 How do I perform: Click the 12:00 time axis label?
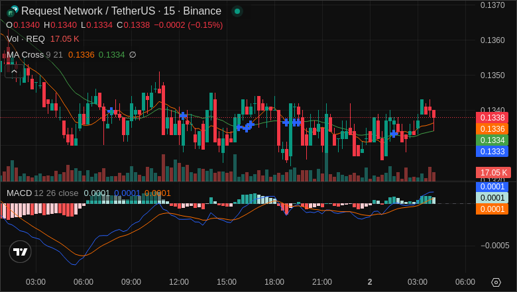tap(179, 282)
